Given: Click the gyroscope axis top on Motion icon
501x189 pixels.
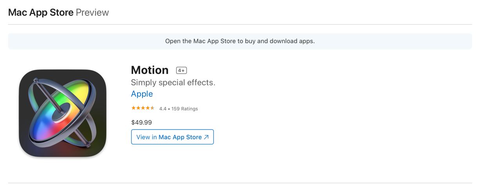Looking at the screenshot, I should [36, 81].
